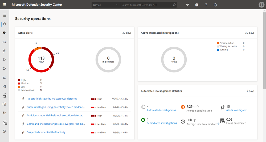Click the page vertical scrollbar thumb
The image size is (266, 142).
264,50
